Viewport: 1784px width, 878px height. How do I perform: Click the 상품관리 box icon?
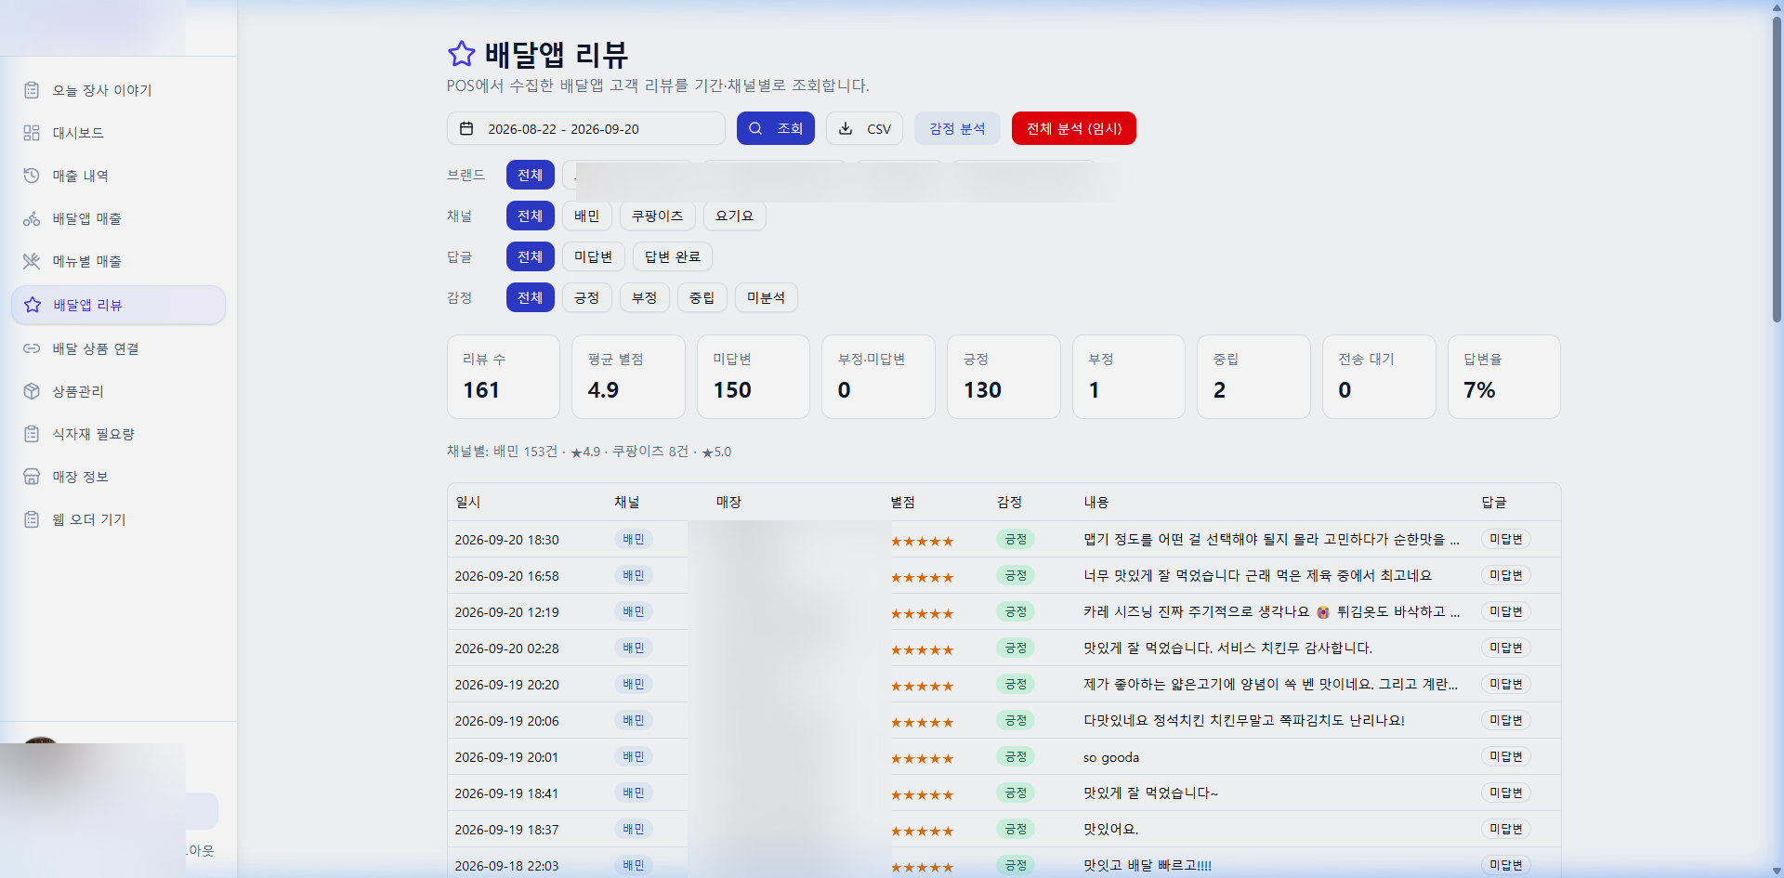coord(32,391)
